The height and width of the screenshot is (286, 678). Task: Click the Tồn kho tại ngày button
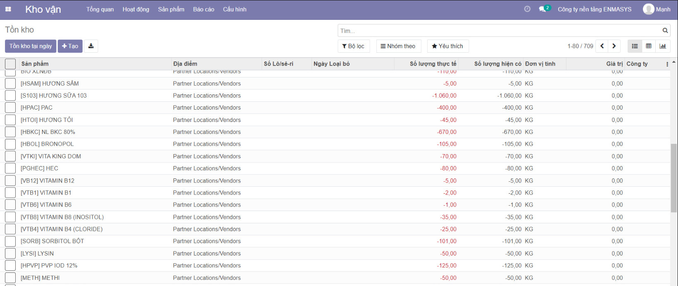click(x=31, y=46)
